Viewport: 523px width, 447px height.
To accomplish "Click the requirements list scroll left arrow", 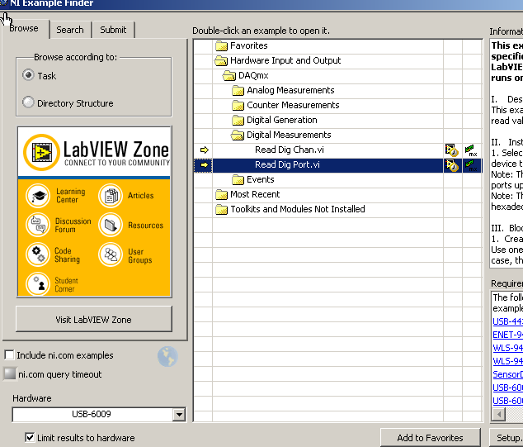I will (498, 415).
